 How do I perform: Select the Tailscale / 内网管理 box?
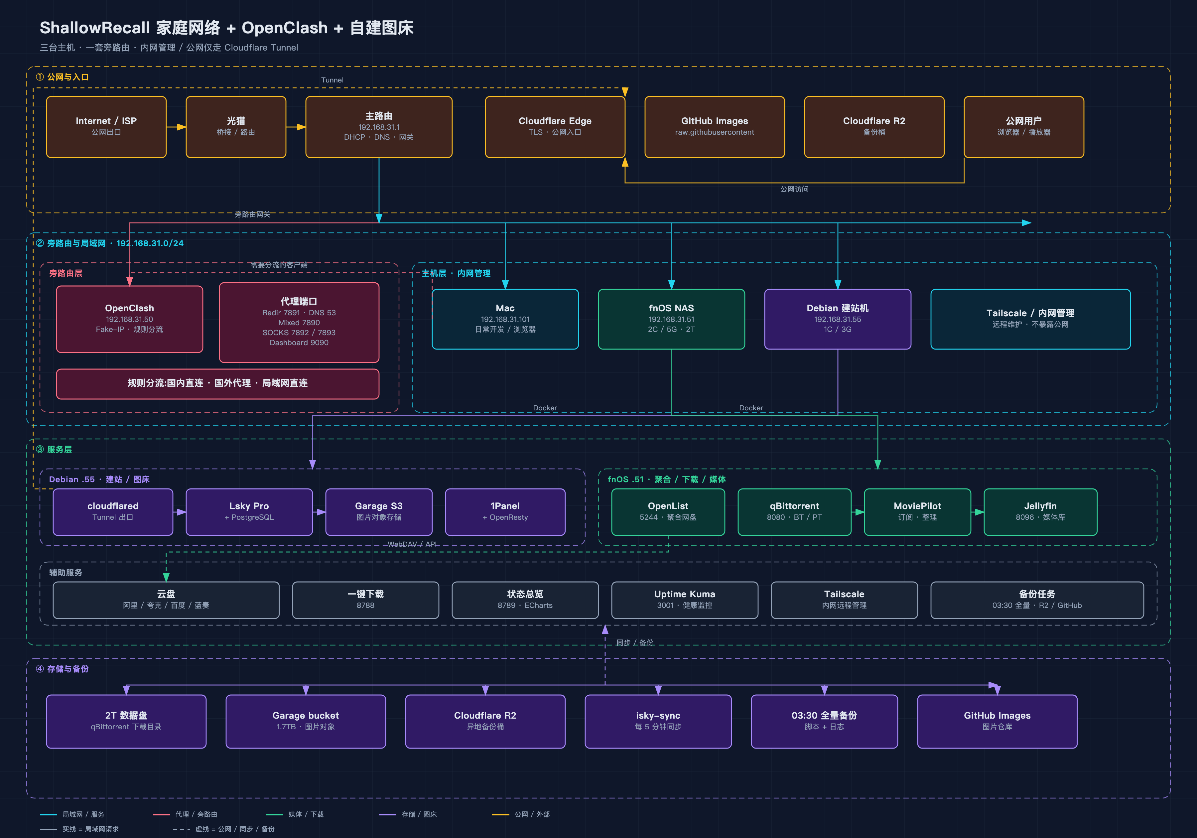click(x=1030, y=319)
